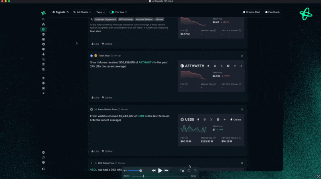Select the highlighted green AI Signals sidebar icon

click(43, 29)
